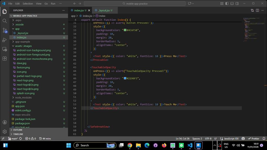Open the Selection menu
Viewport: 267px width, 150px height.
(x=28, y=4)
